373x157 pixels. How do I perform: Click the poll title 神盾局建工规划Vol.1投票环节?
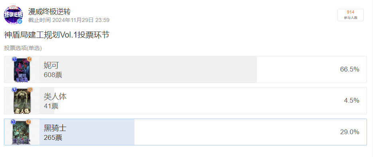[57, 35]
